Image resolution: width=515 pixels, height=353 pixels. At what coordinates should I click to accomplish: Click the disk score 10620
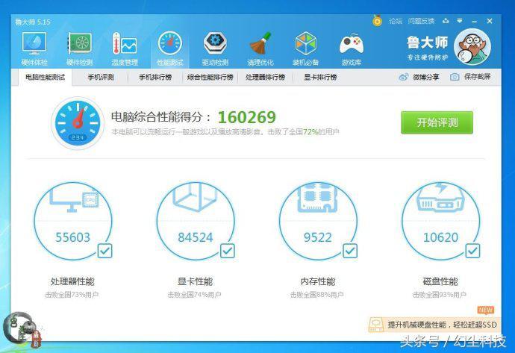[440, 237]
